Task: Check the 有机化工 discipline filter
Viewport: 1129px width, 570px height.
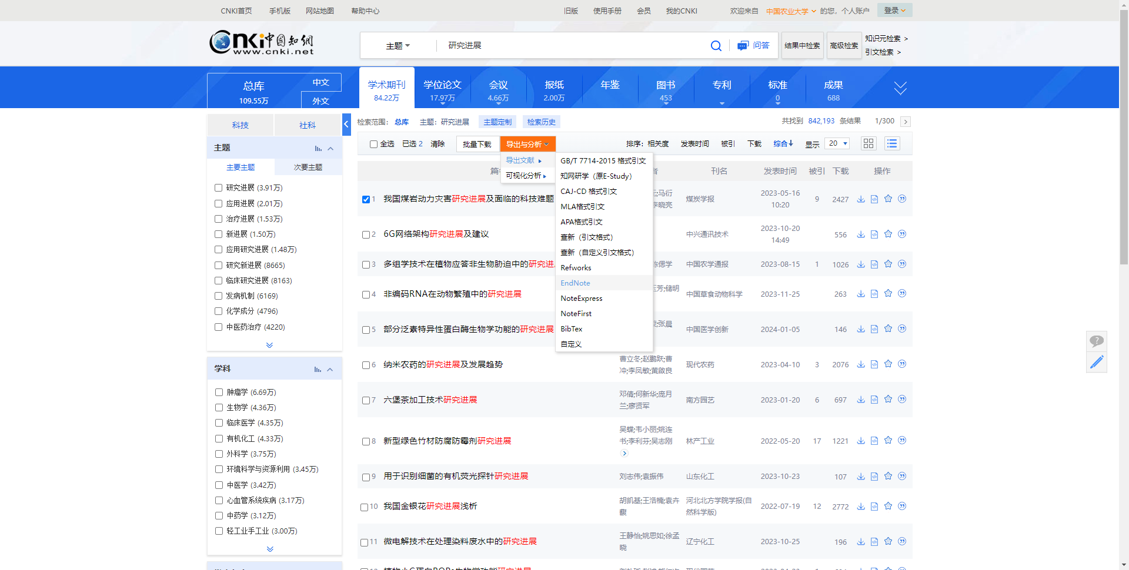Action: [219, 438]
